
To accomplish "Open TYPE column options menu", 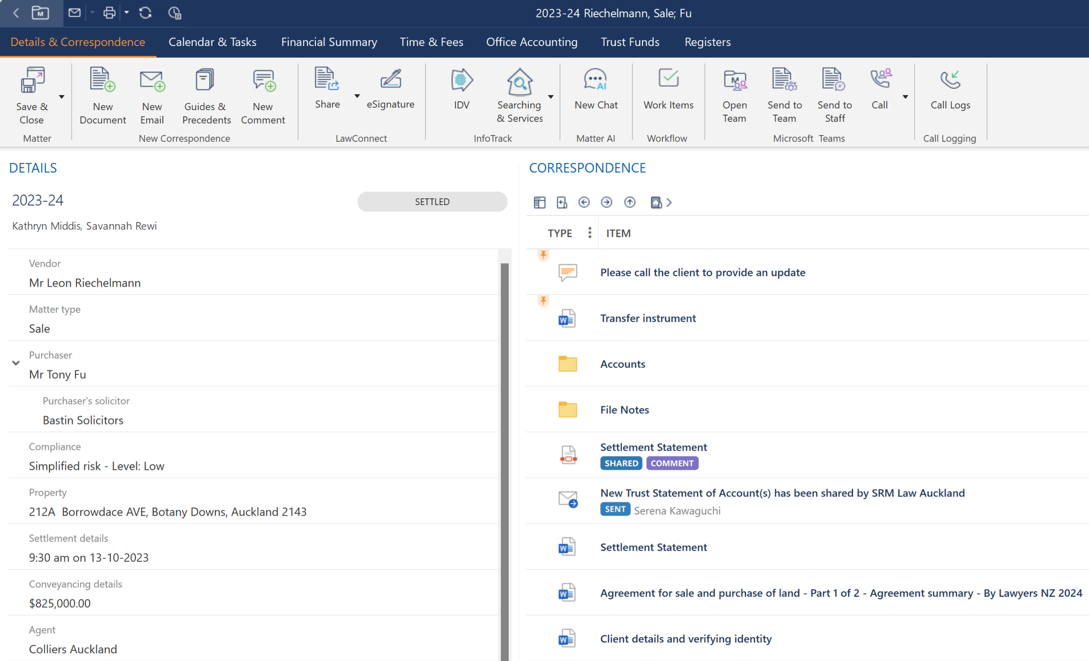I will click(590, 232).
